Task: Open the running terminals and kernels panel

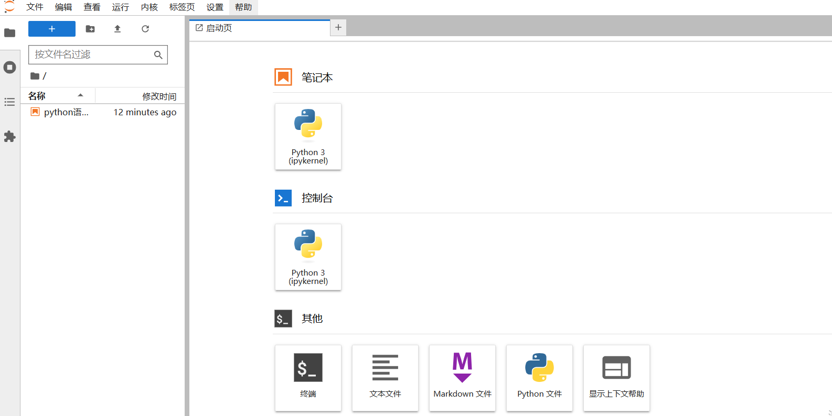Action: (x=9, y=67)
